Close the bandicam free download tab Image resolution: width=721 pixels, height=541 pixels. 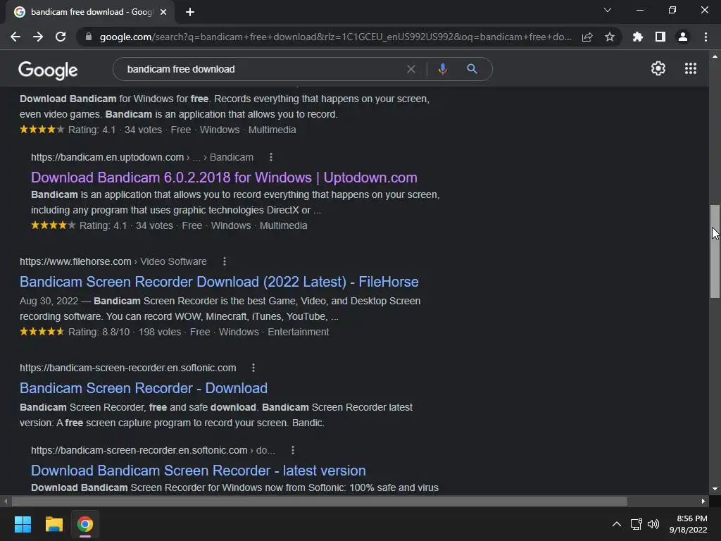pyautogui.click(x=163, y=12)
